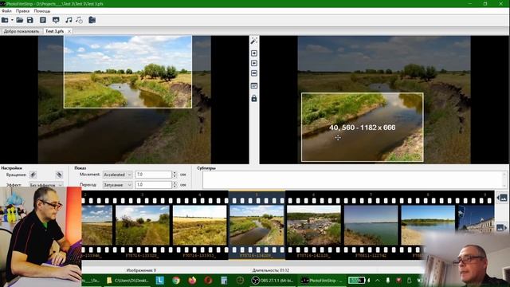The image size is (510, 287).
Task: Click the rotate right icon beside Вращение
Action: (x=59, y=175)
